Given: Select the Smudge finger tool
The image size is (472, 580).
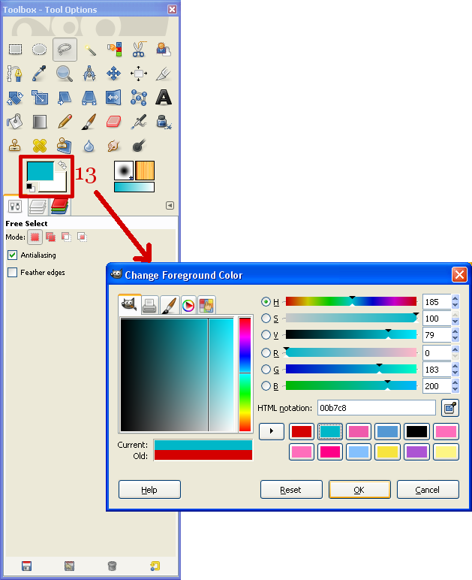Looking at the screenshot, I should tap(114, 146).
